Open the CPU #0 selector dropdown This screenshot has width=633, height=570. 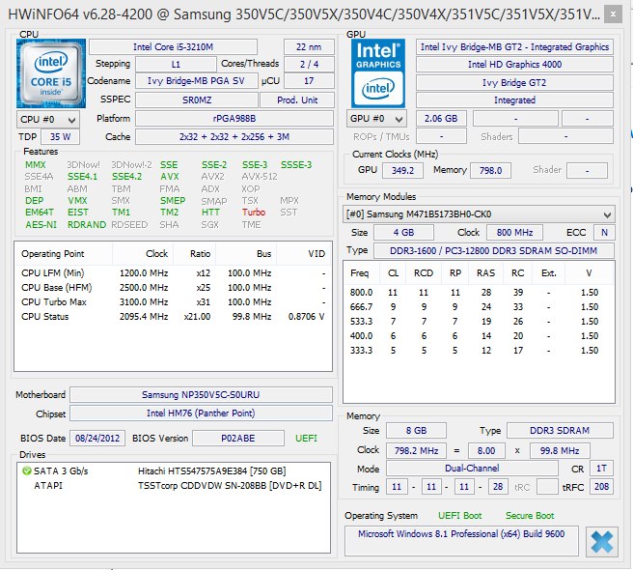48,120
